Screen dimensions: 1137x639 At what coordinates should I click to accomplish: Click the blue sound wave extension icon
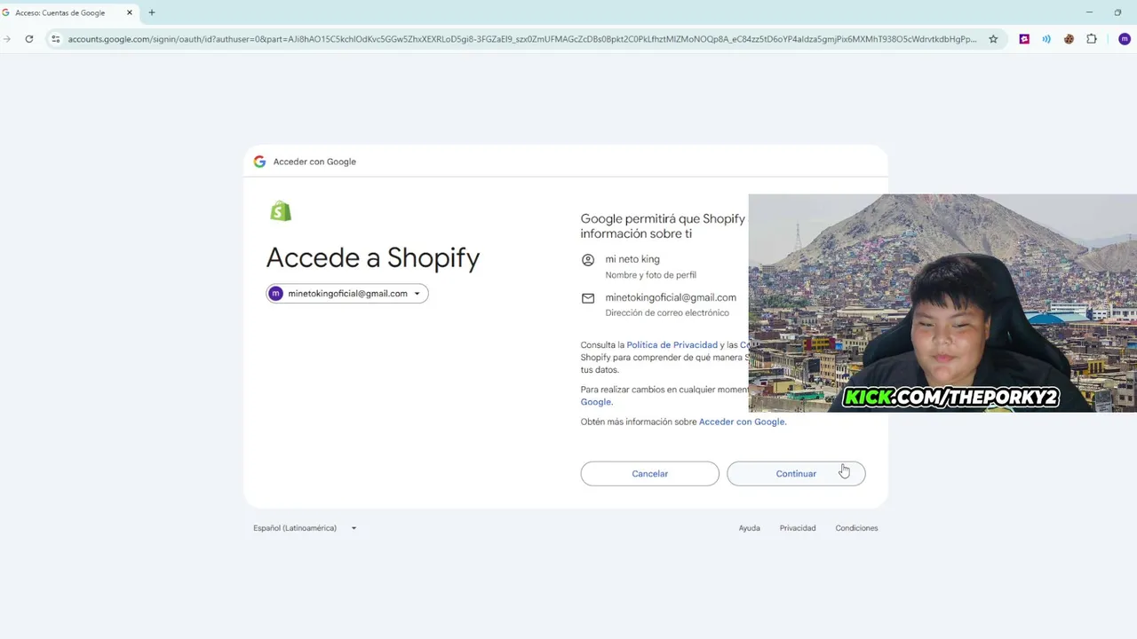tap(1046, 39)
